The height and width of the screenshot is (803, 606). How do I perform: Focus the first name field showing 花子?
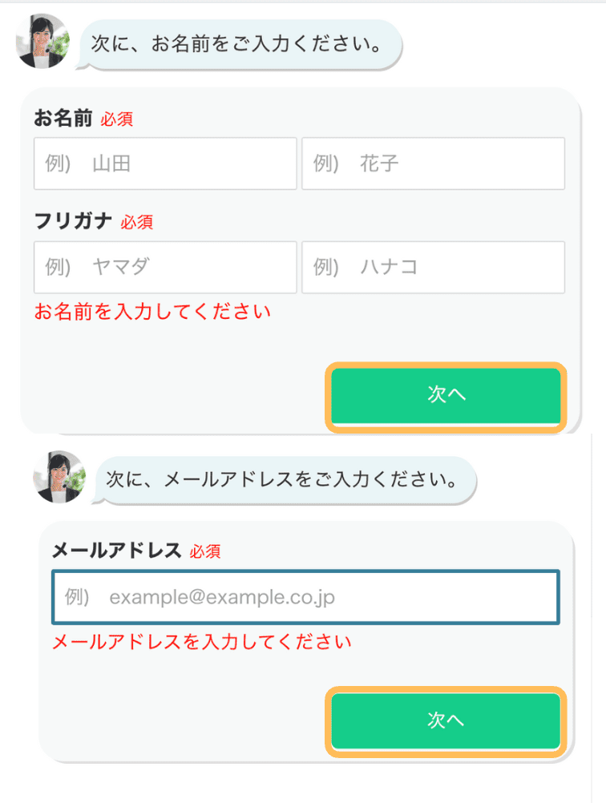(433, 164)
